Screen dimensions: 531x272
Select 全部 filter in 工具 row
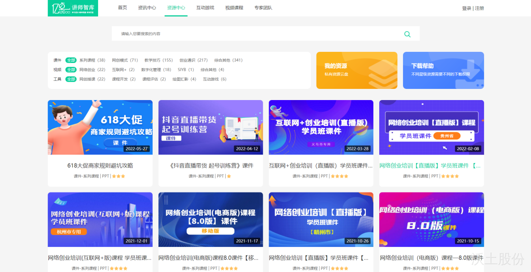71,79
